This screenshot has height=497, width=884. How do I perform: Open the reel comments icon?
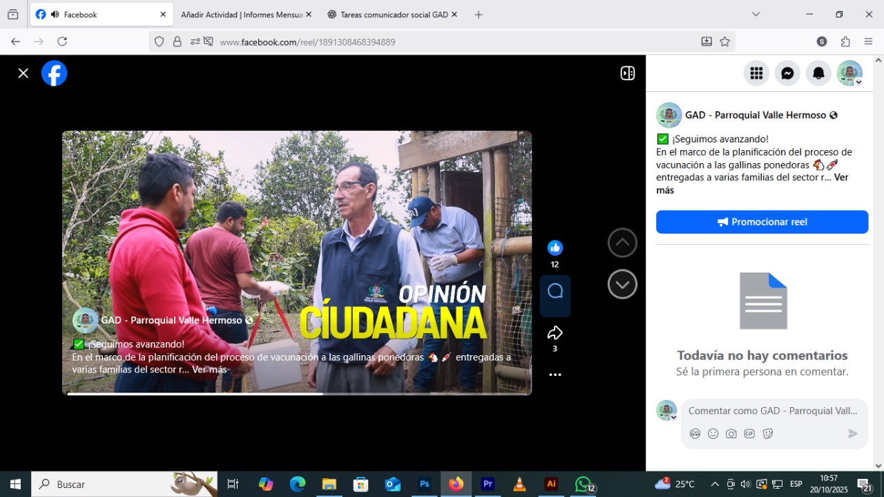point(555,292)
